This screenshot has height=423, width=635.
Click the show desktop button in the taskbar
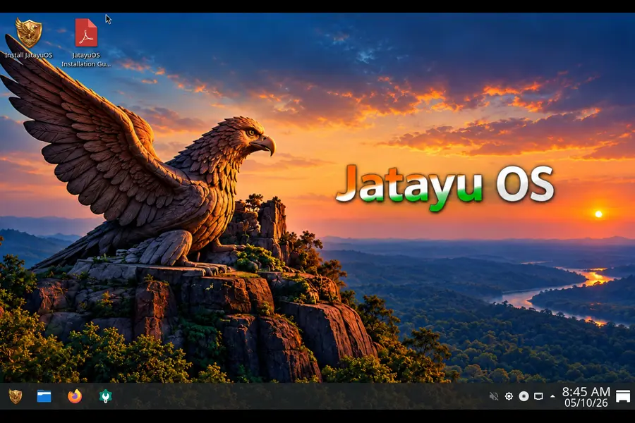pos(623,396)
